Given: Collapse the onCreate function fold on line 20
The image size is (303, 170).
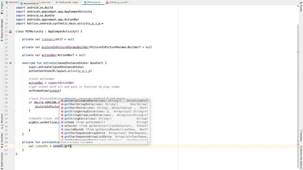Looking at the screenshot, I should pos(15,63).
